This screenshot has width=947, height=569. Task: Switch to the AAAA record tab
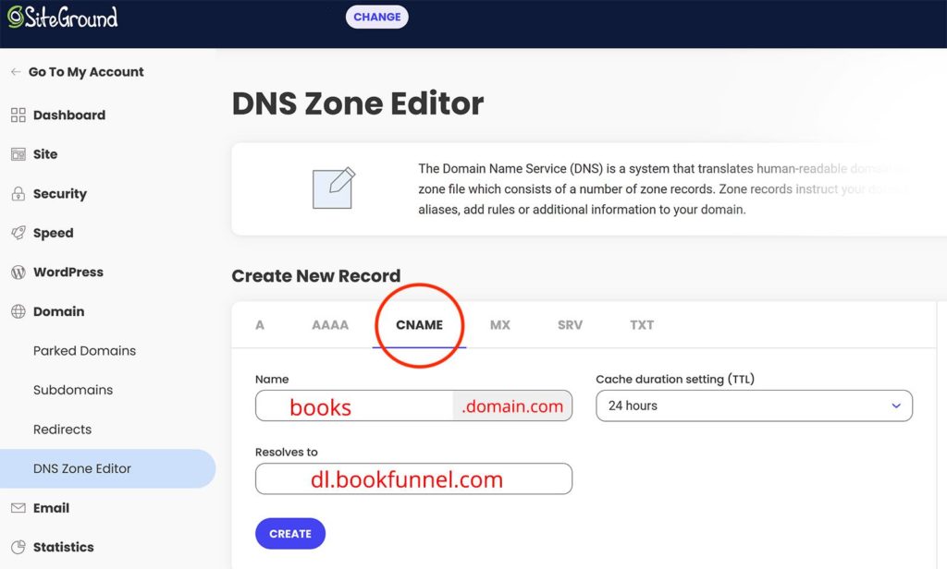[x=330, y=324]
